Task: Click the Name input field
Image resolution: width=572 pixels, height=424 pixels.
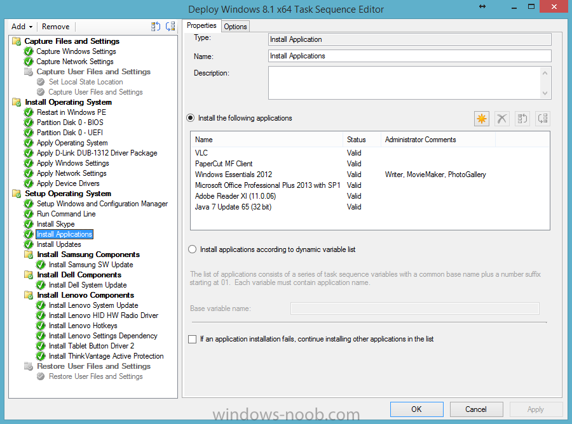Action: pyautogui.click(x=409, y=56)
